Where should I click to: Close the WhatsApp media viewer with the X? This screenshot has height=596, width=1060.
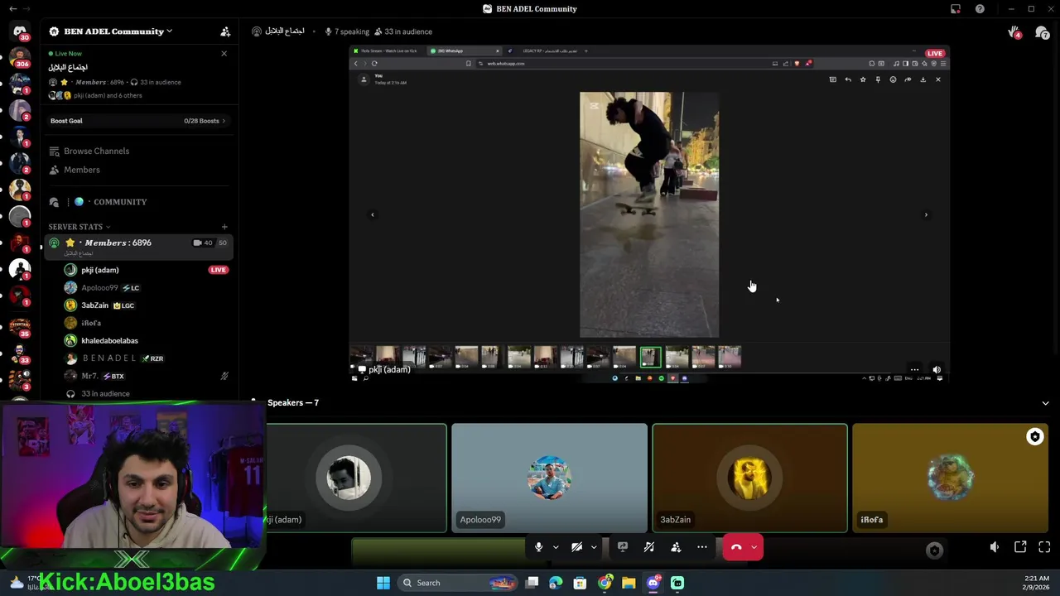tap(937, 79)
